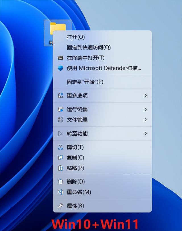Image resolution: width=182 pixels, height=231 pixels.
Task: Click the clipboard icon beside 粘贴(P)
Action: click(61, 168)
